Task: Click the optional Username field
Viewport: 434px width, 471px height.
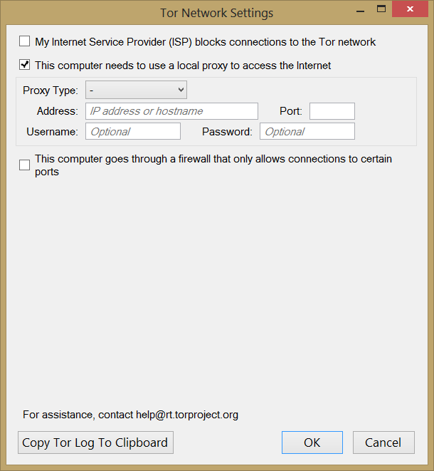Action: (133, 131)
